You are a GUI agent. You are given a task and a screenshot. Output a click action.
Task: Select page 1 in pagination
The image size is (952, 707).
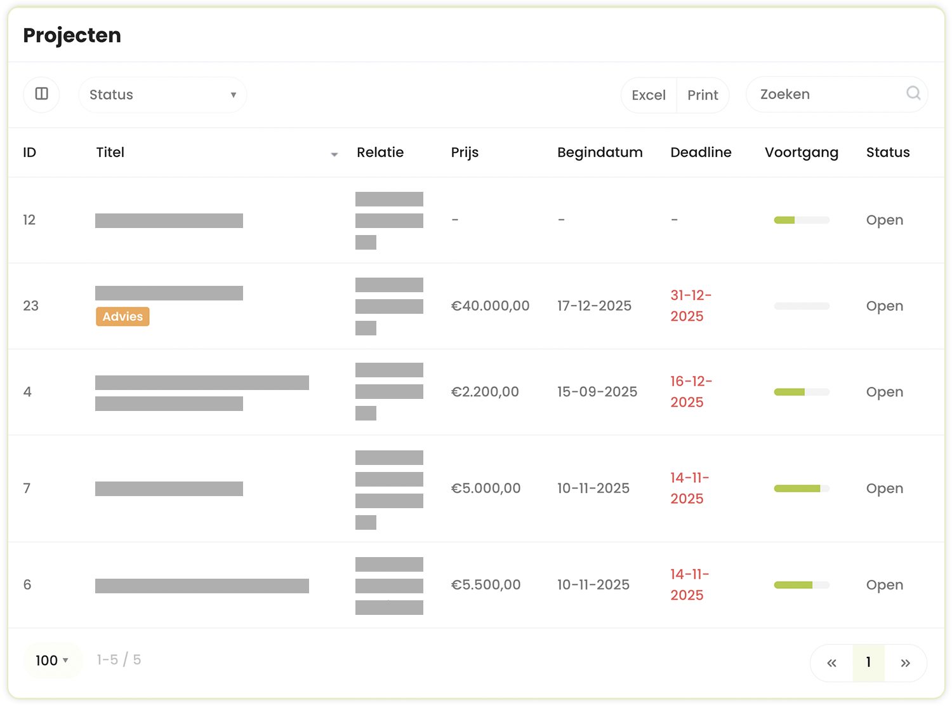tap(868, 663)
